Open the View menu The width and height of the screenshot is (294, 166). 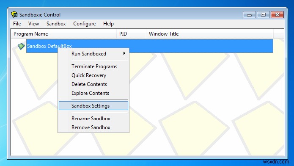33,24
